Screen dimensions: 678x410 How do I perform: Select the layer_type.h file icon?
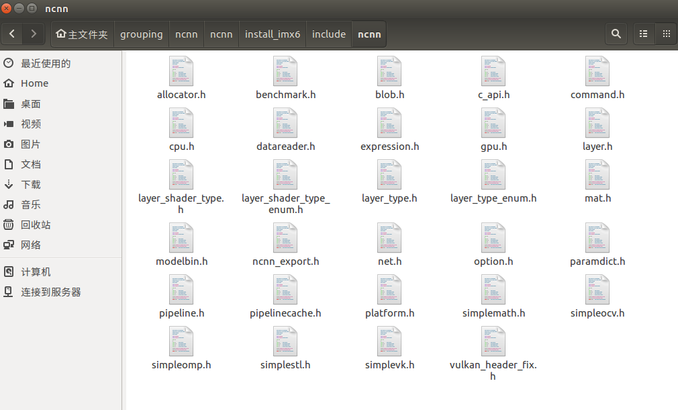coord(389,175)
